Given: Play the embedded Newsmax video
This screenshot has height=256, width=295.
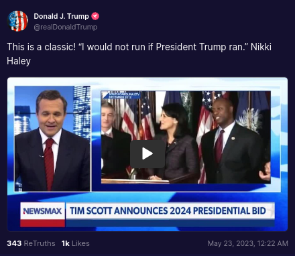Looking at the screenshot, I should 147,154.
